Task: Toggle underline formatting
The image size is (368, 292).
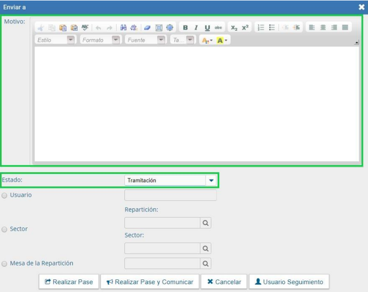Action: 207,28
